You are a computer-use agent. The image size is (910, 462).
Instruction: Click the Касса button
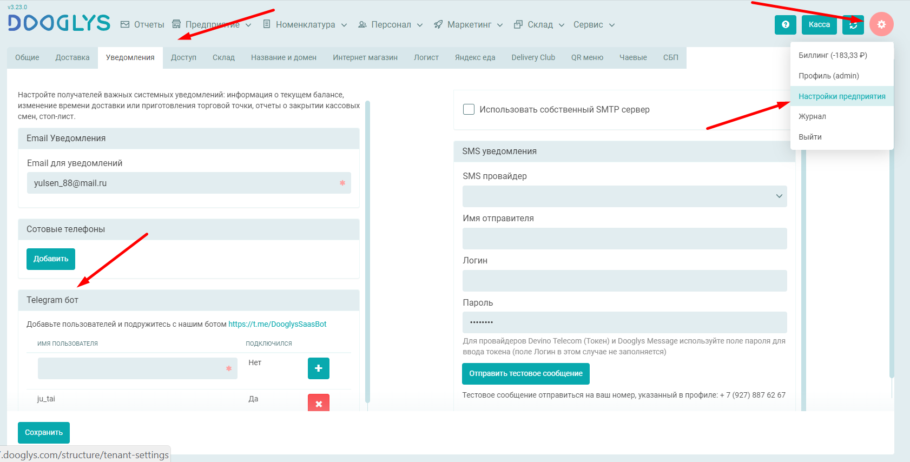[819, 24]
